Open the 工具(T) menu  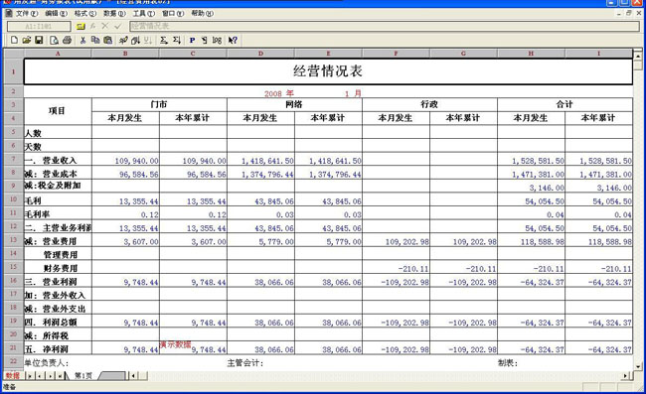pyautogui.click(x=144, y=13)
